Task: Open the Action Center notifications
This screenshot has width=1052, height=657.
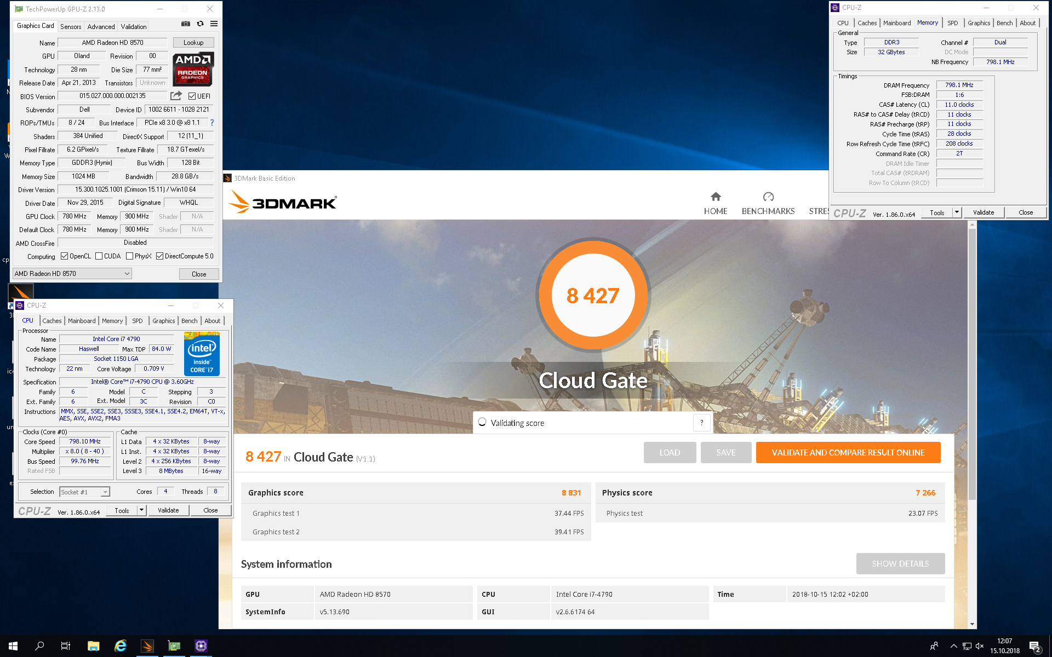Action: pyautogui.click(x=1035, y=646)
